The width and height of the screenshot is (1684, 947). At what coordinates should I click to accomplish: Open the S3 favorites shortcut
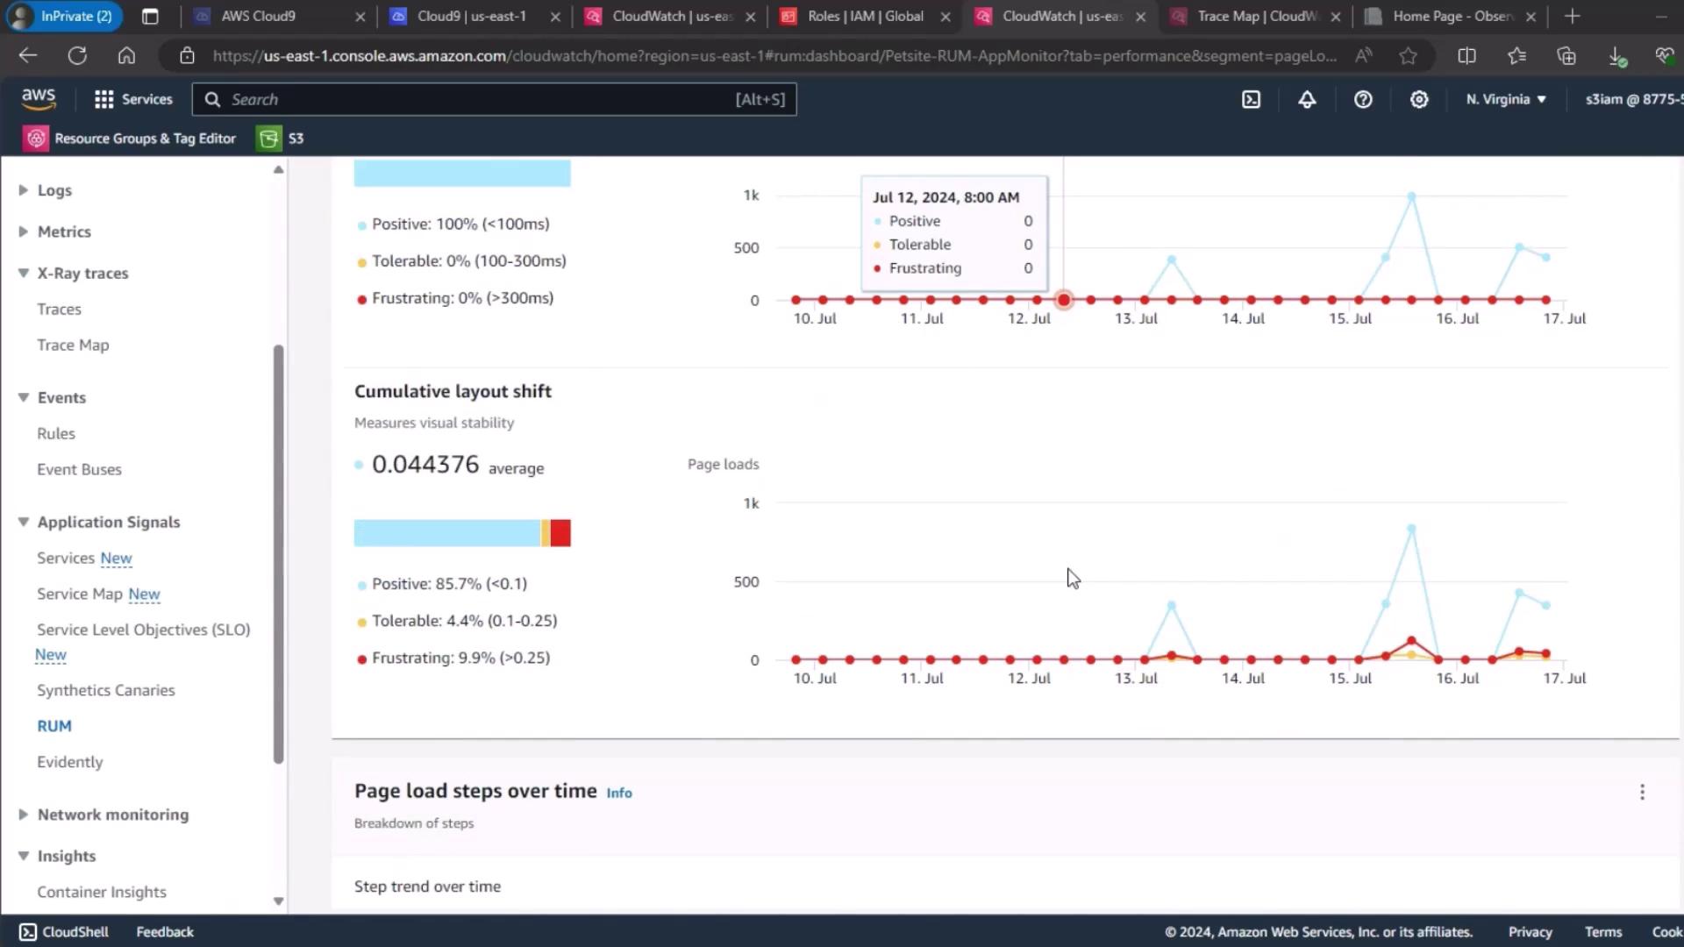pos(281,139)
